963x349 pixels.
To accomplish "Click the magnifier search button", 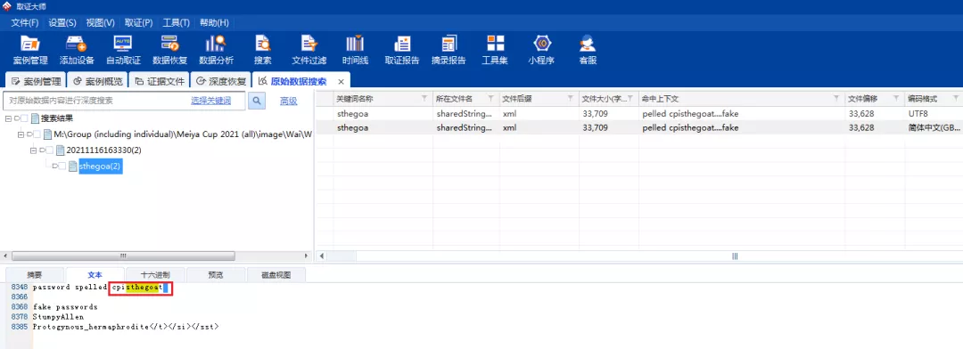I will (x=257, y=101).
